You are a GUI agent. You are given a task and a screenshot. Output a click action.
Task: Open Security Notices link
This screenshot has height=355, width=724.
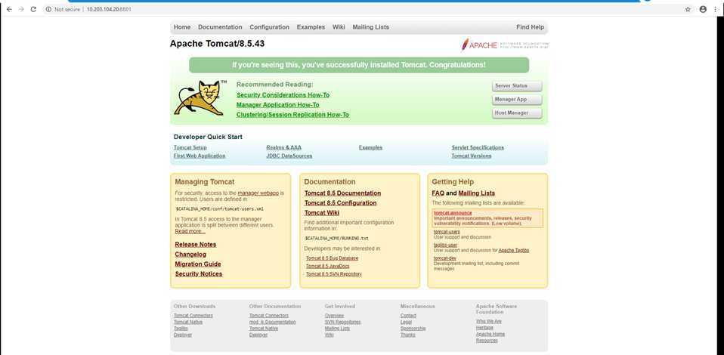point(199,273)
